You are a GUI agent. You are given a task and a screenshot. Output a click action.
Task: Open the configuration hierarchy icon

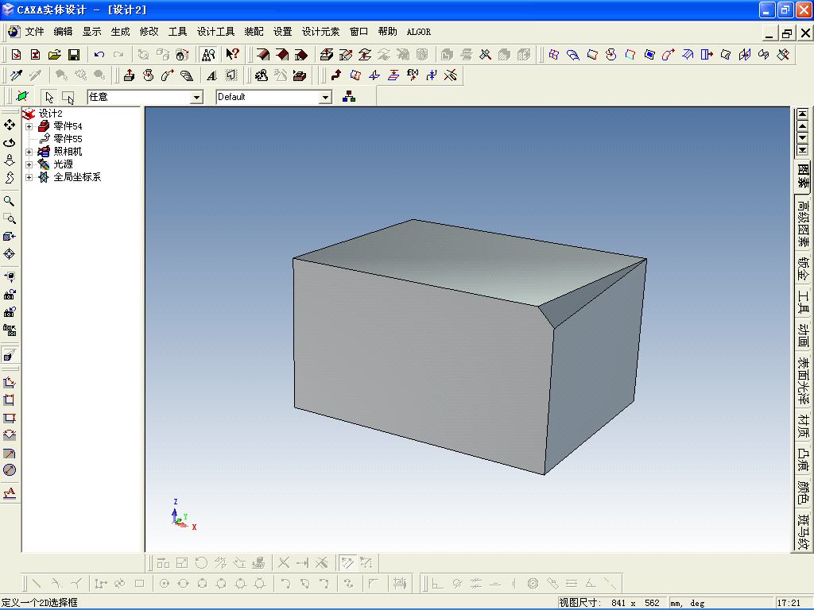(x=349, y=96)
